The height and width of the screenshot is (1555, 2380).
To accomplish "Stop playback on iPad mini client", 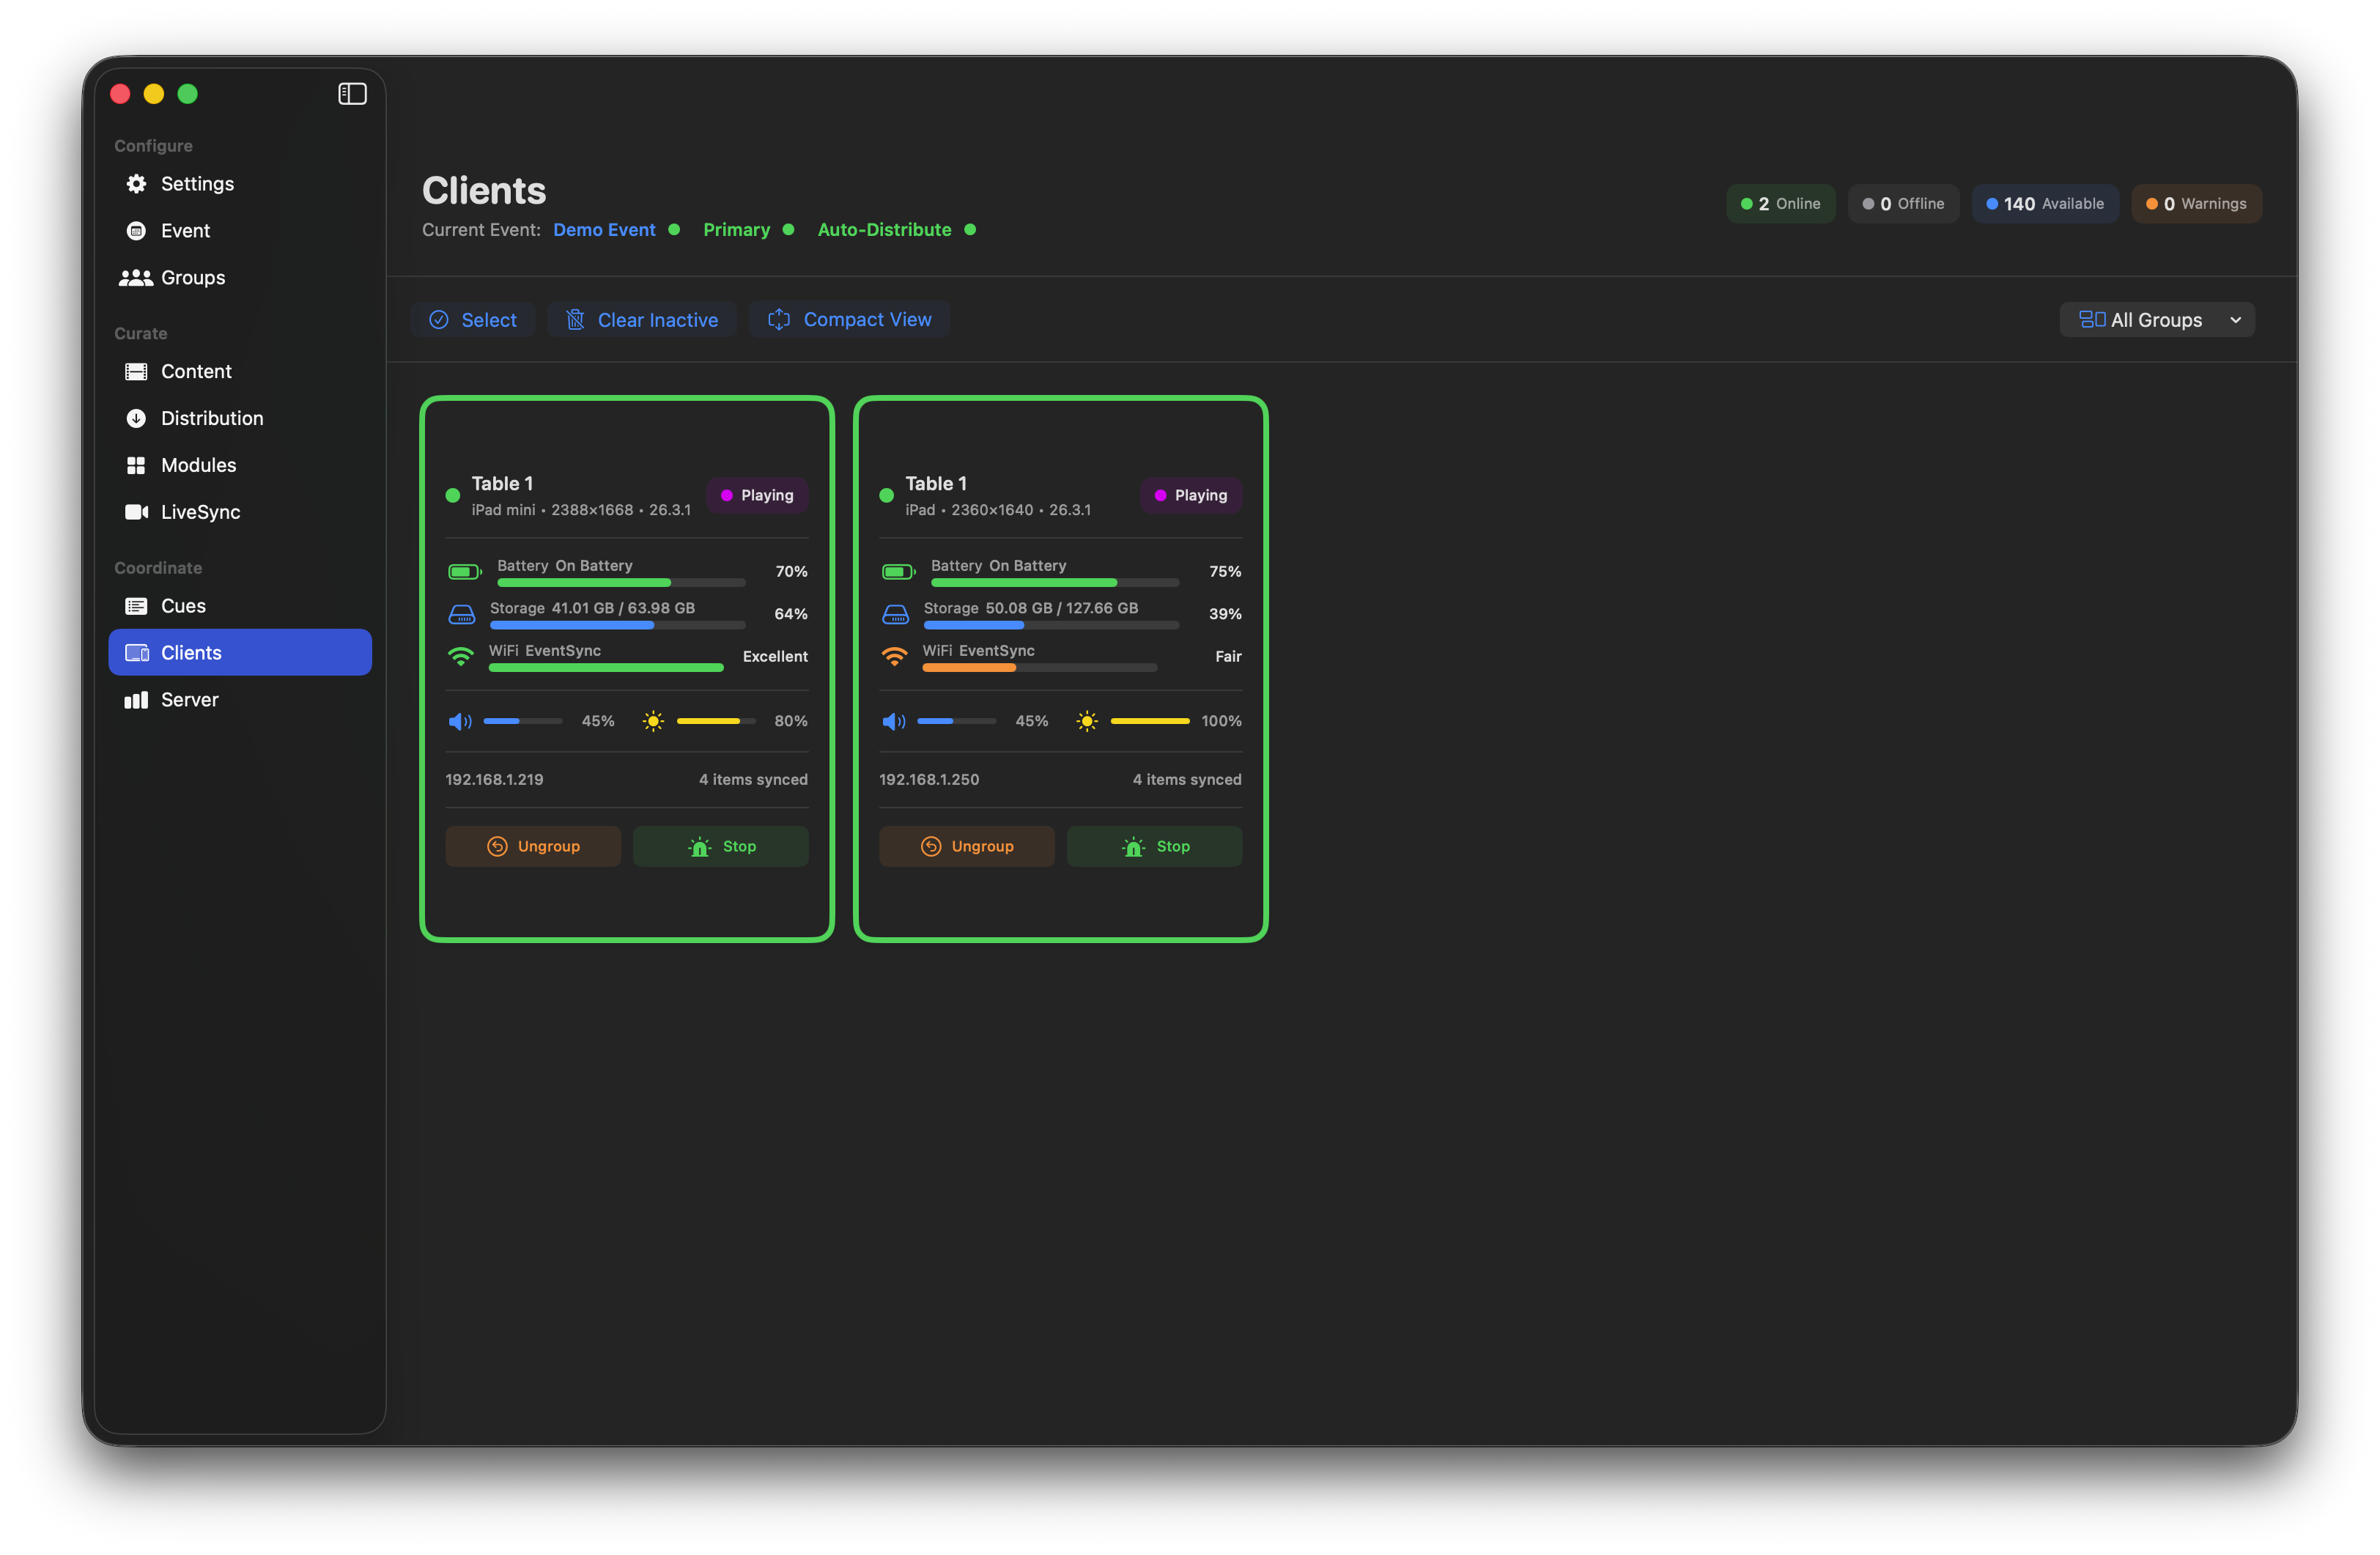I will pos(721,847).
